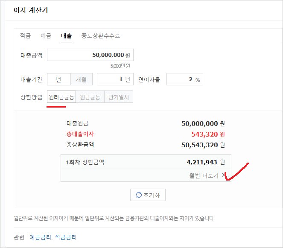The height and width of the screenshot is (248, 283).
Task: Set loan period unit to 년
Action: (x=58, y=79)
